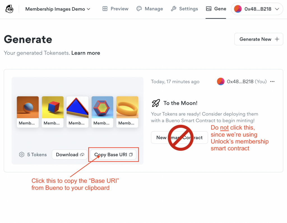Click the Generate New button

pyautogui.click(x=259, y=39)
